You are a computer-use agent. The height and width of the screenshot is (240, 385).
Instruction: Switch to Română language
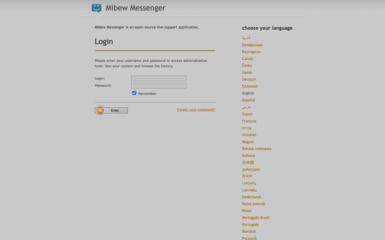point(249,232)
